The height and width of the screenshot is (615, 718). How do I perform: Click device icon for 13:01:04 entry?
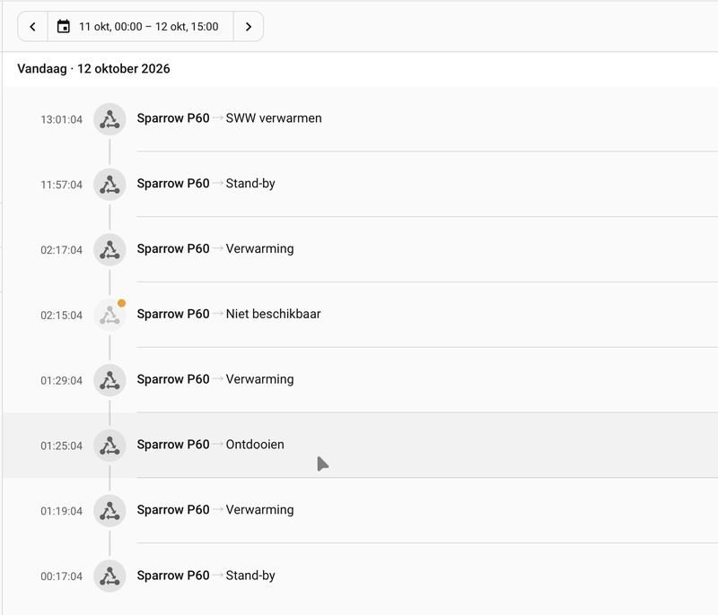point(109,119)
